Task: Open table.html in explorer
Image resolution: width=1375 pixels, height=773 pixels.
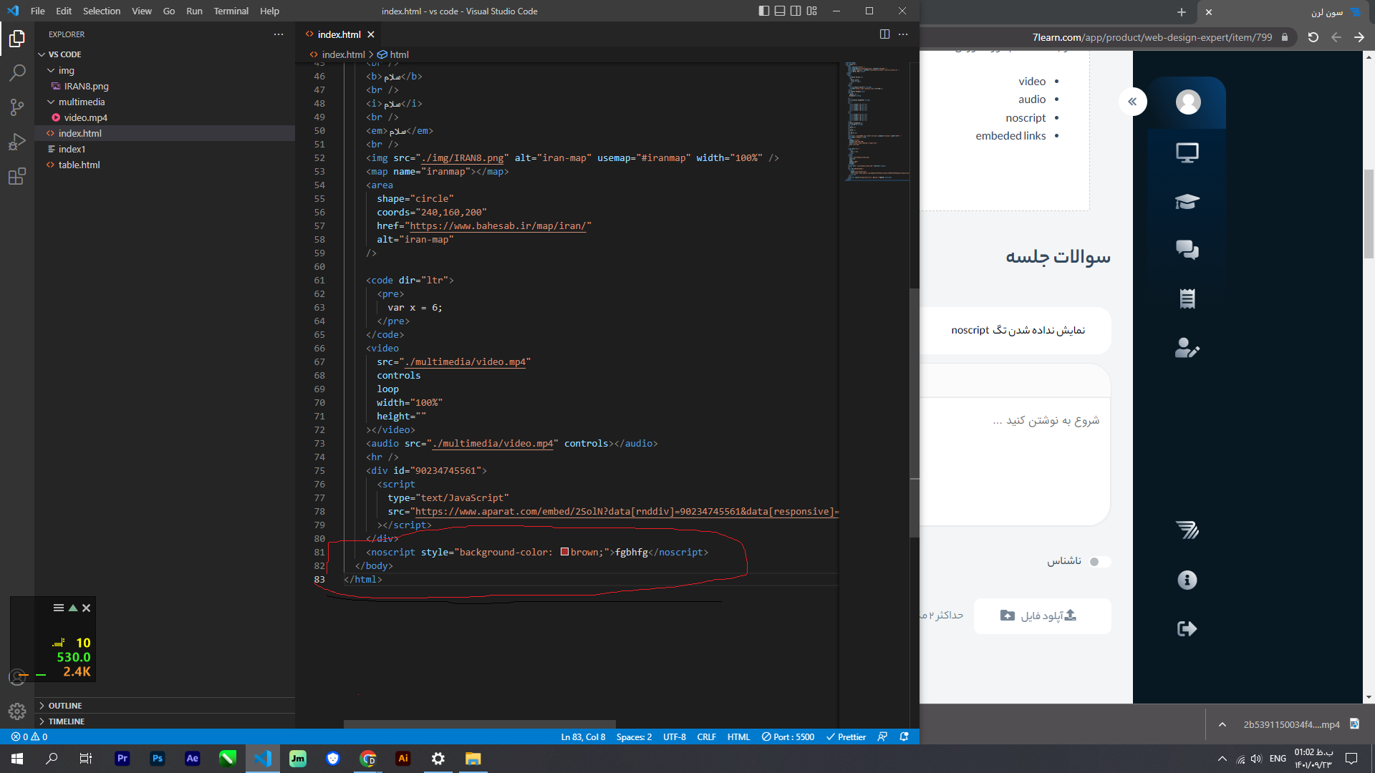Action: click(x=79, y=165)
